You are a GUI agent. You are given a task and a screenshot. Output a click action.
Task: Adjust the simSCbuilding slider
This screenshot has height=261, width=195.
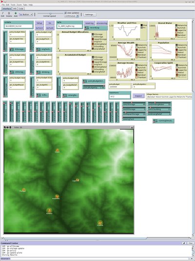(x=159, y=109)
